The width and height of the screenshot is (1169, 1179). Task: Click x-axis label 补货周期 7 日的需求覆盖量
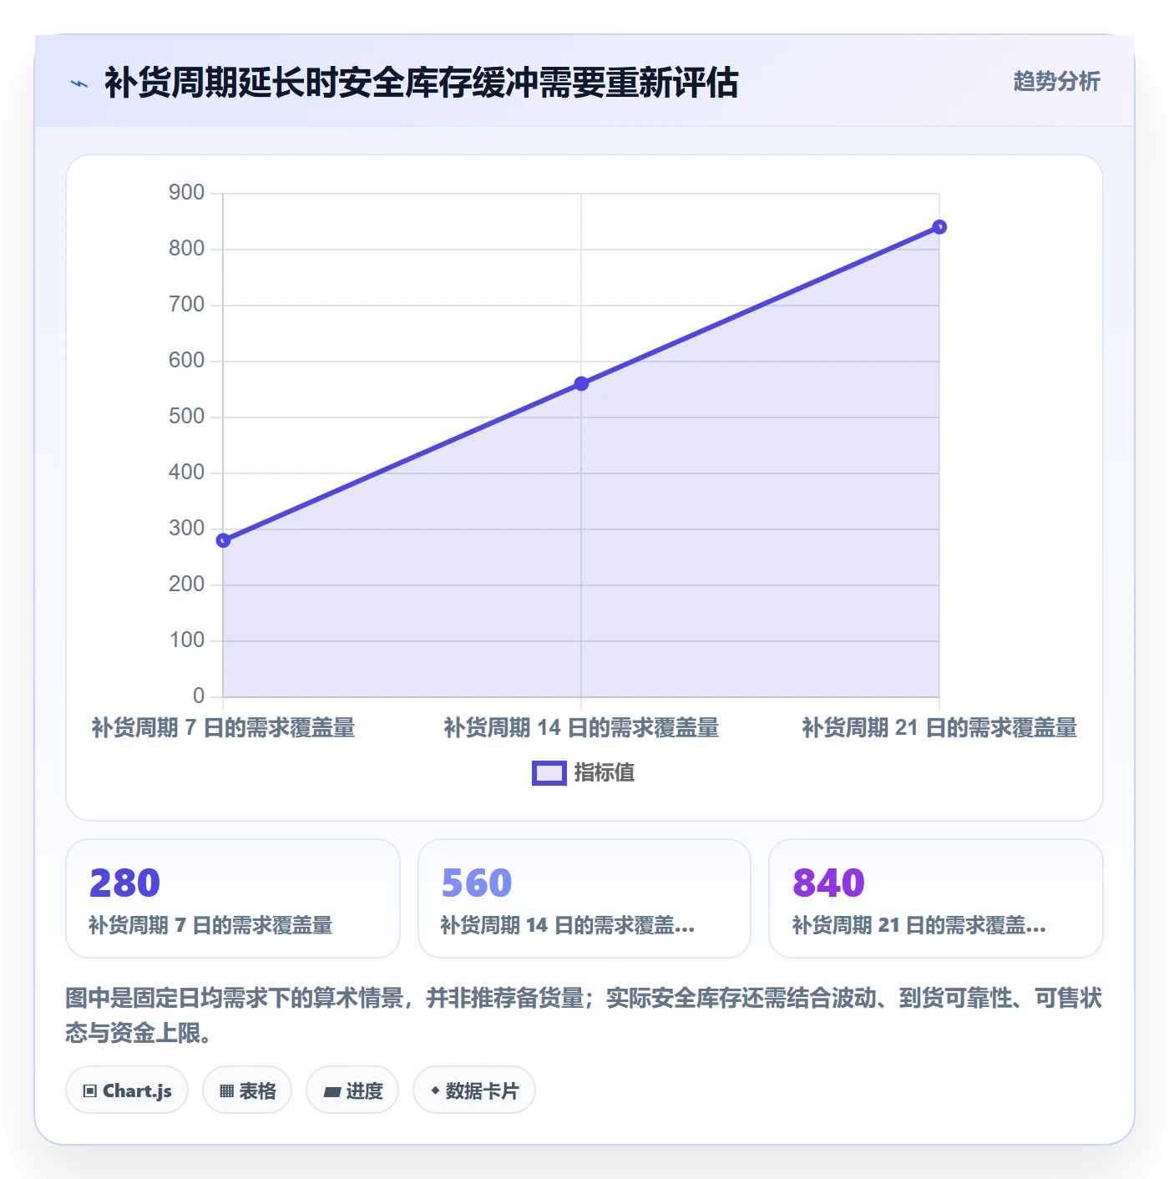point(223,728)
